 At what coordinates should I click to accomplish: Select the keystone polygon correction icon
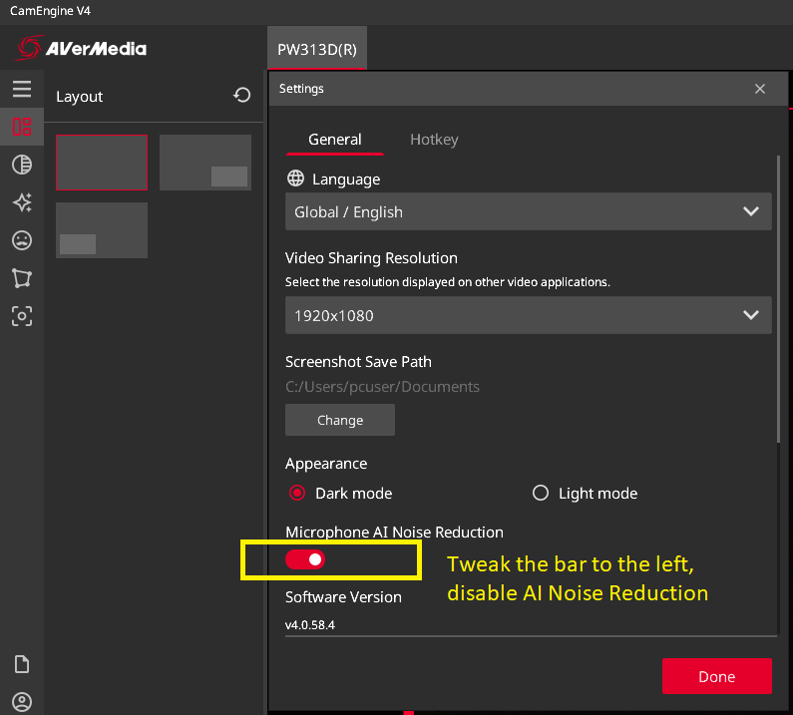[22, 278]
